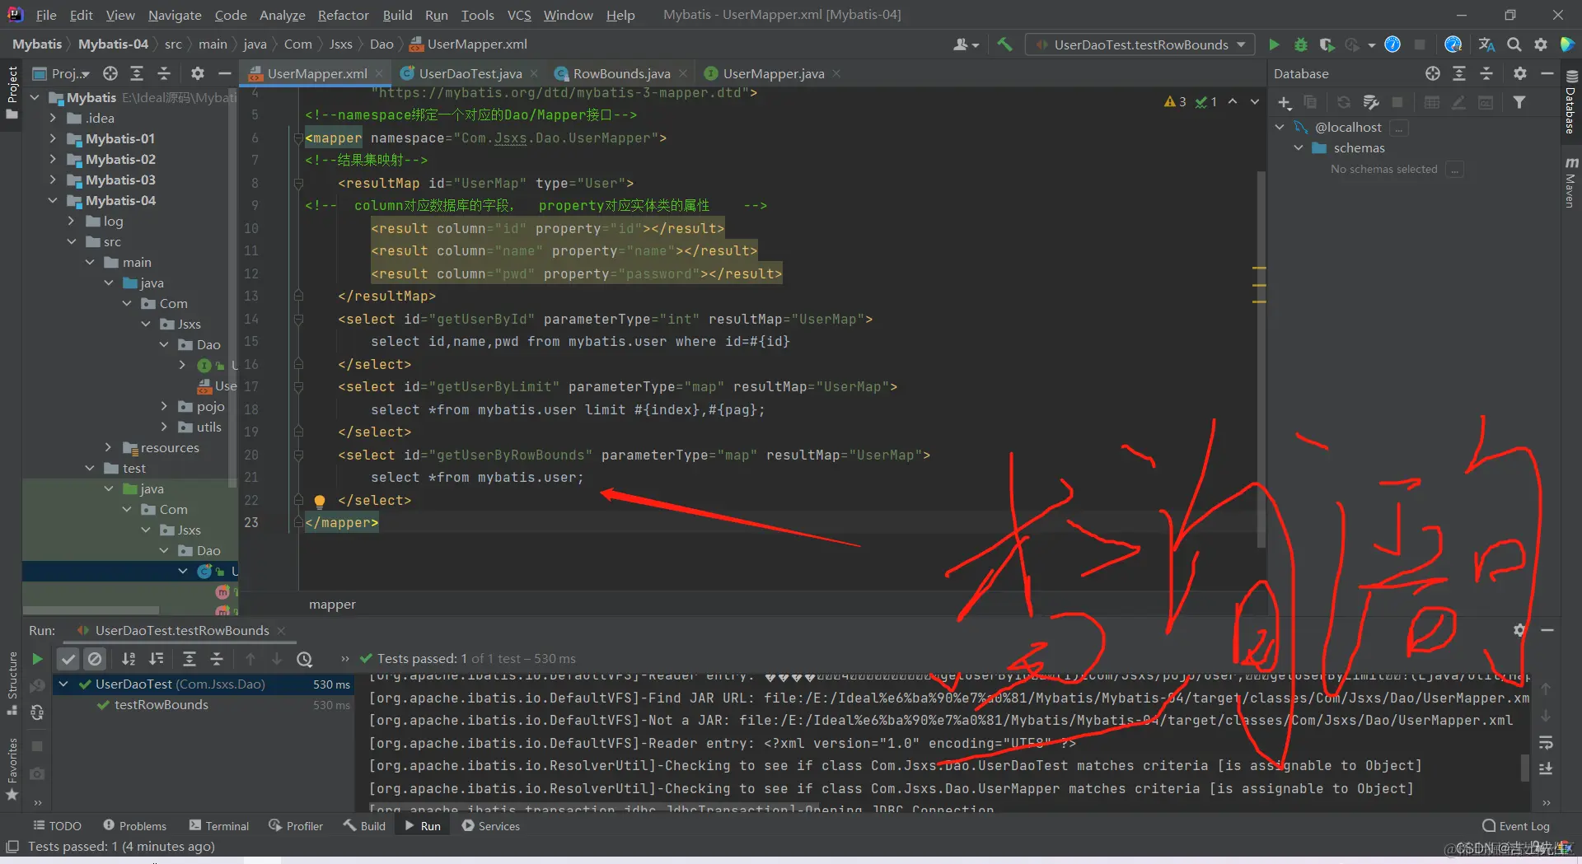Open the Terminal tool window

click(219, 826)
